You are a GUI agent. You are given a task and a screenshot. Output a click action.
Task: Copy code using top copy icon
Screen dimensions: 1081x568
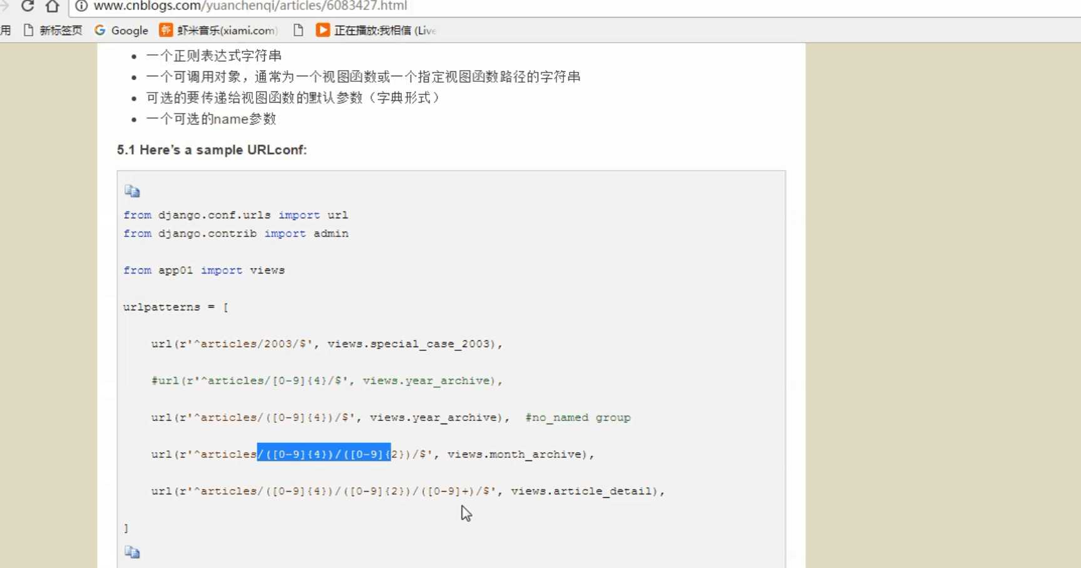(x=132, y=191)
